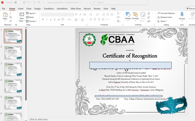Apply the text highlight color
Image resolution: width=195 pixels, height=121 pixels.
tap(76, 19)
